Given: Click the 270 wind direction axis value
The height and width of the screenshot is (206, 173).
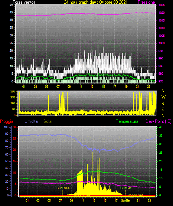Looking at the screenshot, I should tap(13, 98).
